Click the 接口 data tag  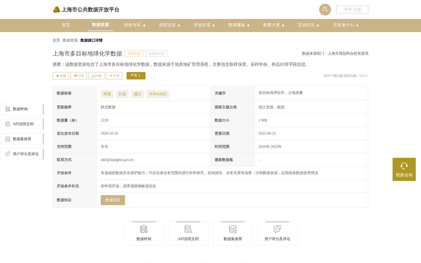138,94
